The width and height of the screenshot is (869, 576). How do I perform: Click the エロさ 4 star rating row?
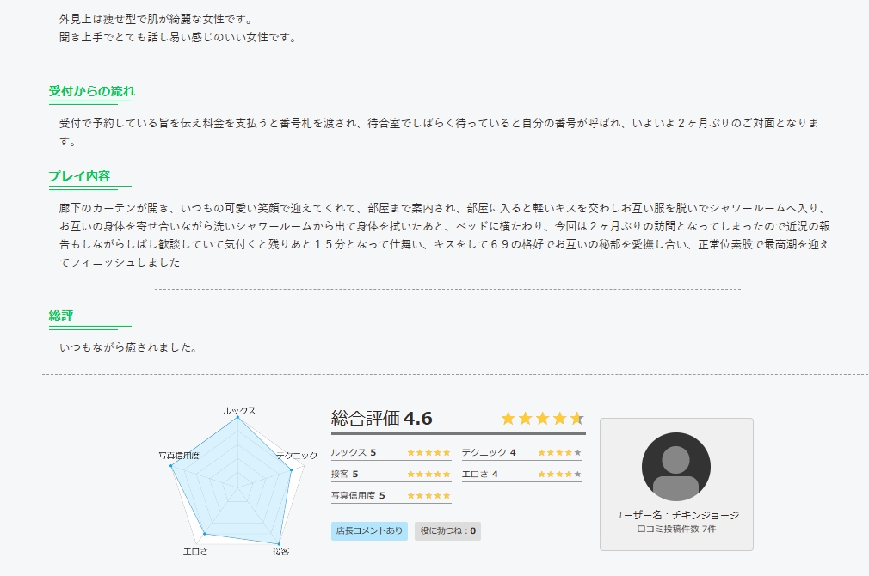pyautogui.click(x=522, y=475)
